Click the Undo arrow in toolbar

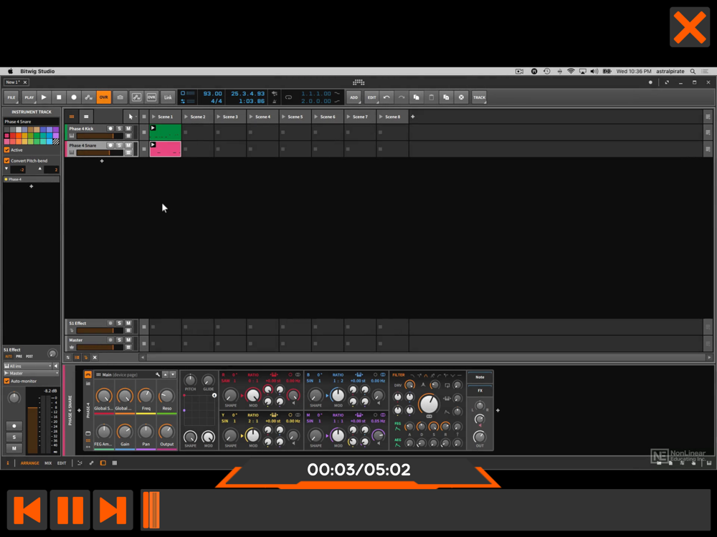point(386,97)
